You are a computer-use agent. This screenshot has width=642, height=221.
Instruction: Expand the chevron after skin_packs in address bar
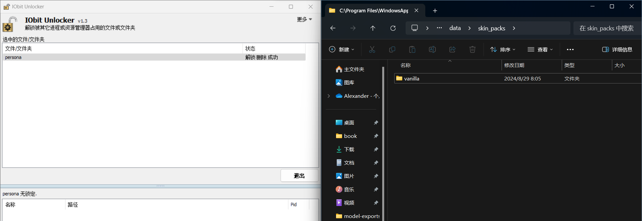tap(514, 28)
